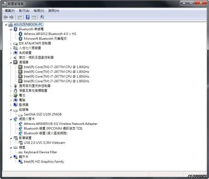Image resolution: width=209 pixels, height=179 pixels.
Task: Select the ASUSZENBOOK-PC computer icon
Action: click(x=10, y=24)
